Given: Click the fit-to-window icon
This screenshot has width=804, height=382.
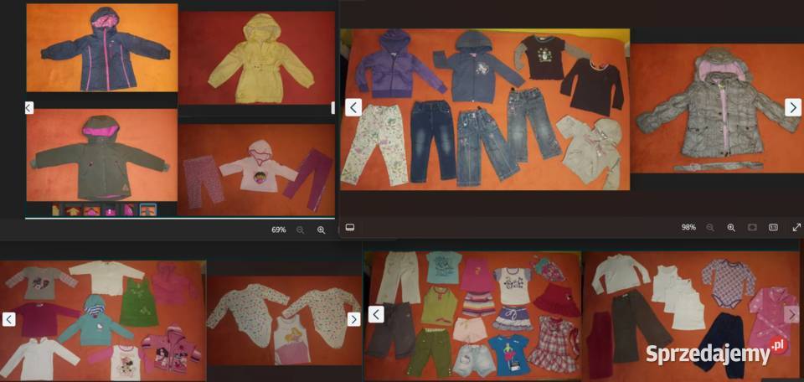Looking at the screenshot, I should coord(752,227).
